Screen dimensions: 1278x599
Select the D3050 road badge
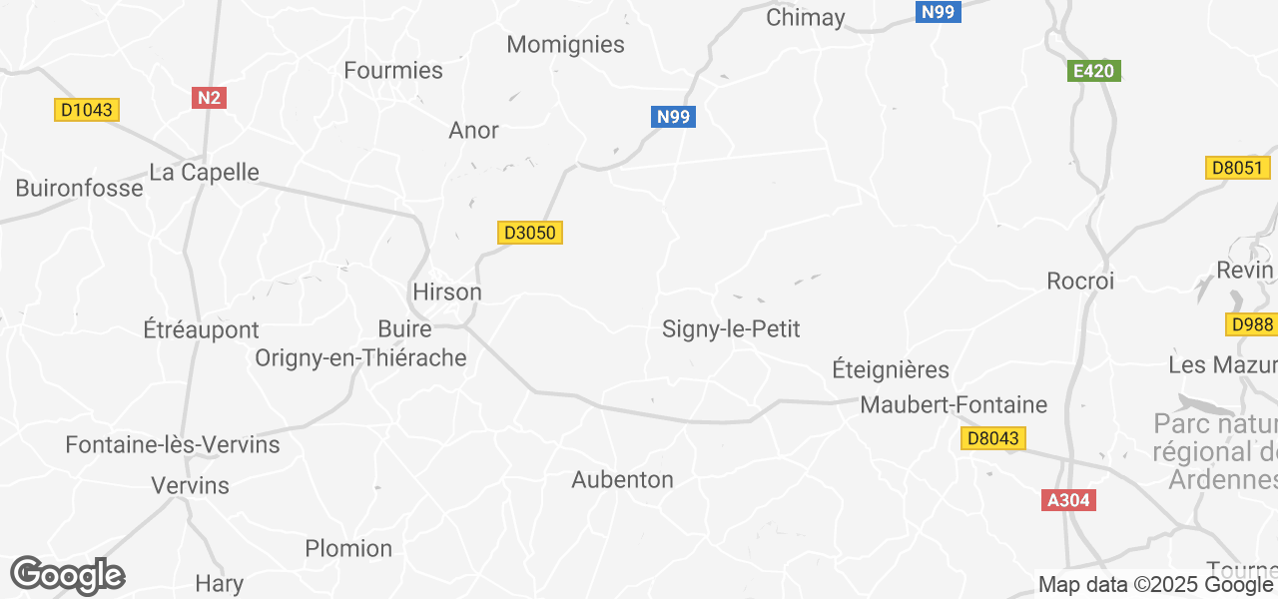click(x=530, y=233)
